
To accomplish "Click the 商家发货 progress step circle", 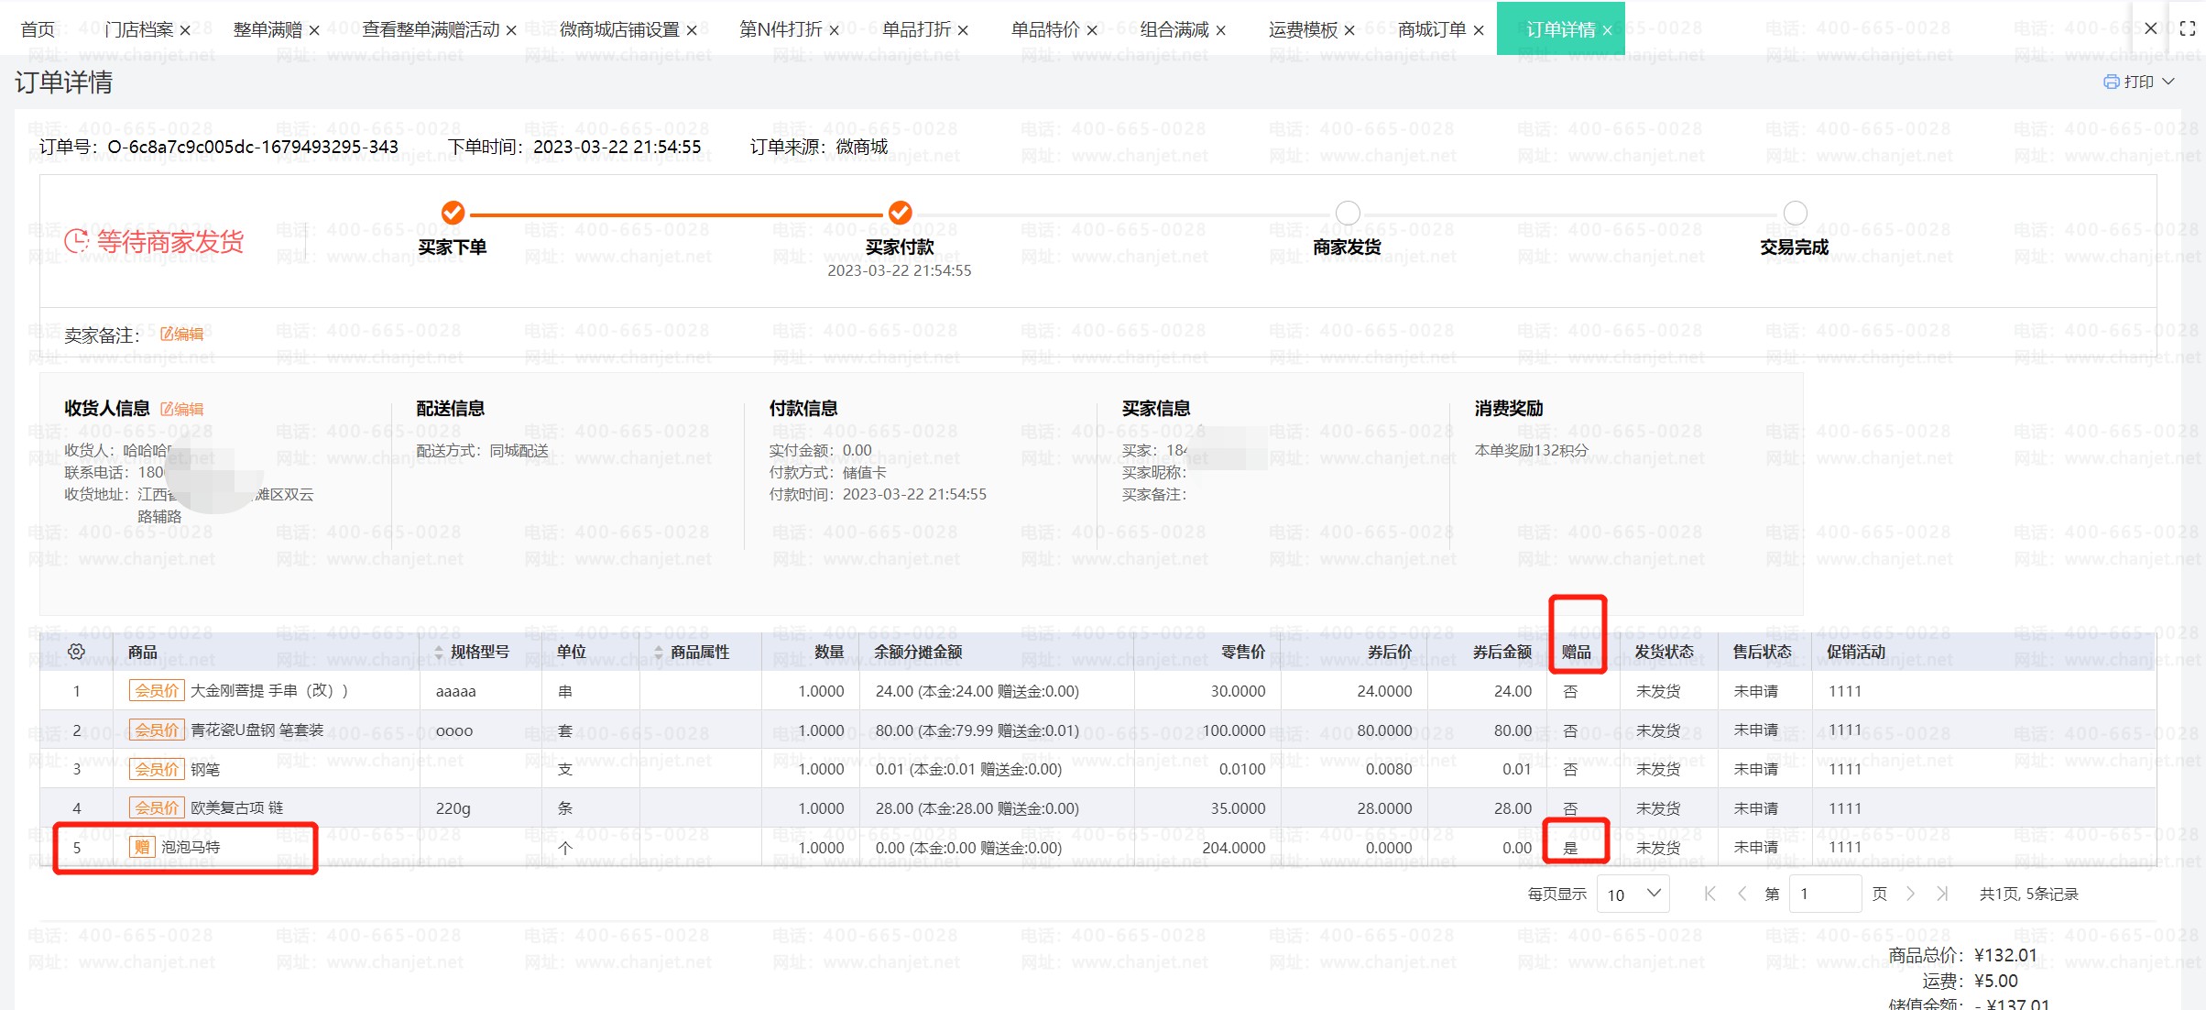I will [1347, 214].
